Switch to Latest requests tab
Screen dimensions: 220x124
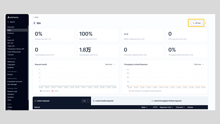(x=62, y=101)
